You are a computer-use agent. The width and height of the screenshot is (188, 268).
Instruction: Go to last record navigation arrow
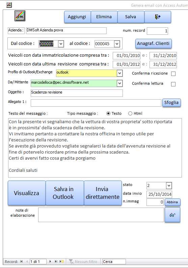click(x=56, y=261)
